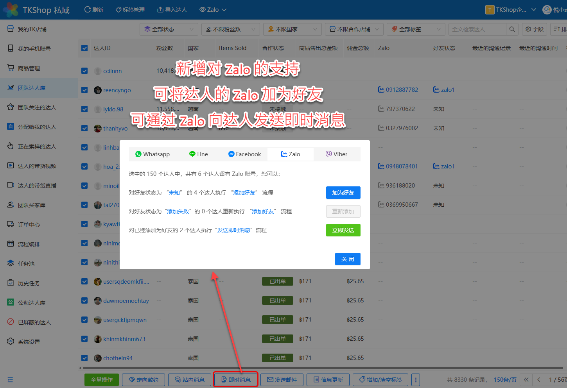Open the three-dot more actions menu

point(416,380)
